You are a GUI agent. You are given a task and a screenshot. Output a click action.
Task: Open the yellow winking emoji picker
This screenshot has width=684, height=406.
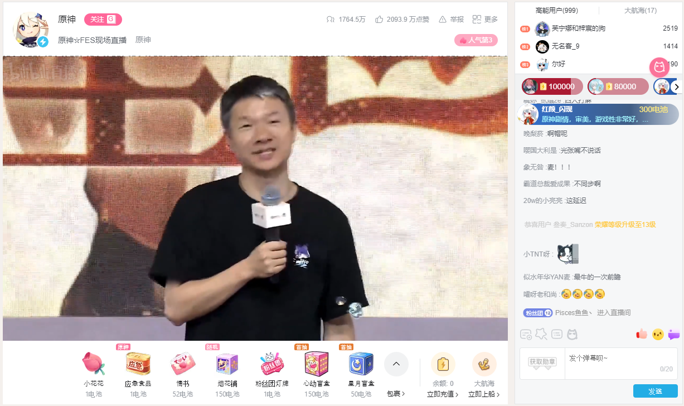(x=658, y=334)
